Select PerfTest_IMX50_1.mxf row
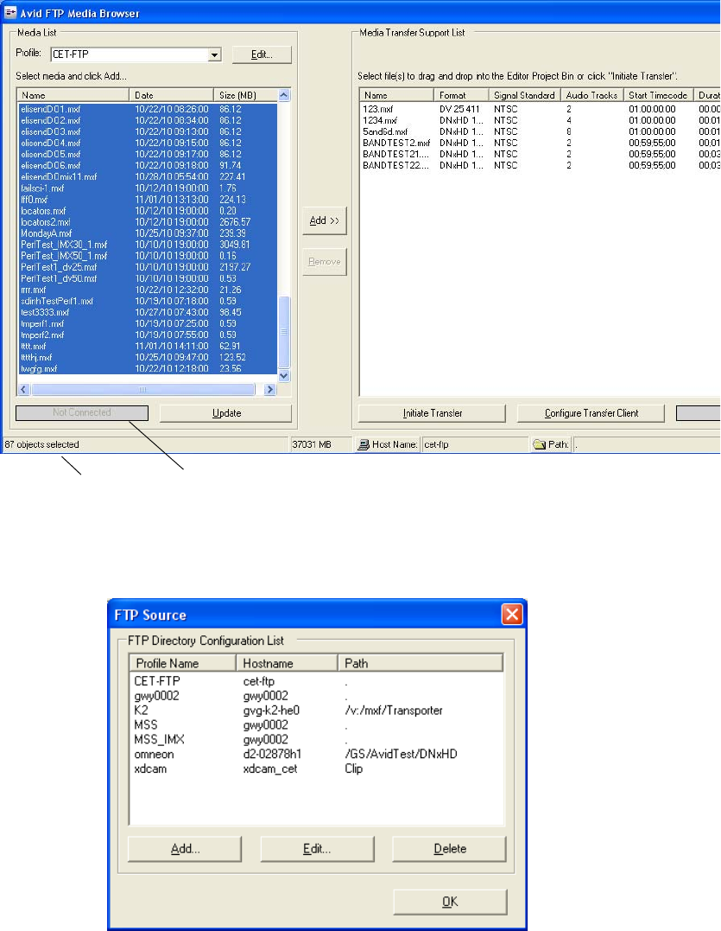This screenshot has width=721, height=931. pyautogui.click(x=147, y=256)
